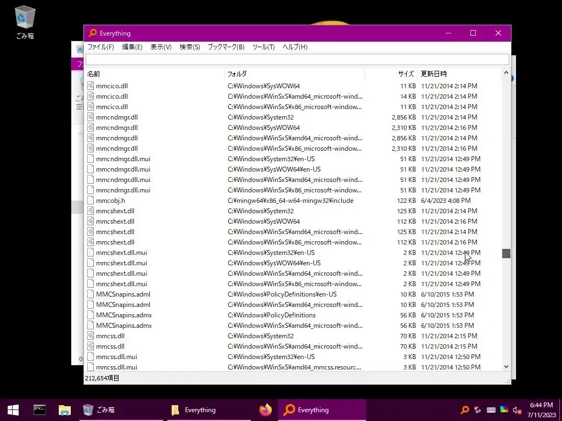Select MMCSnapins.admx name in the WinSxS row

123,326
